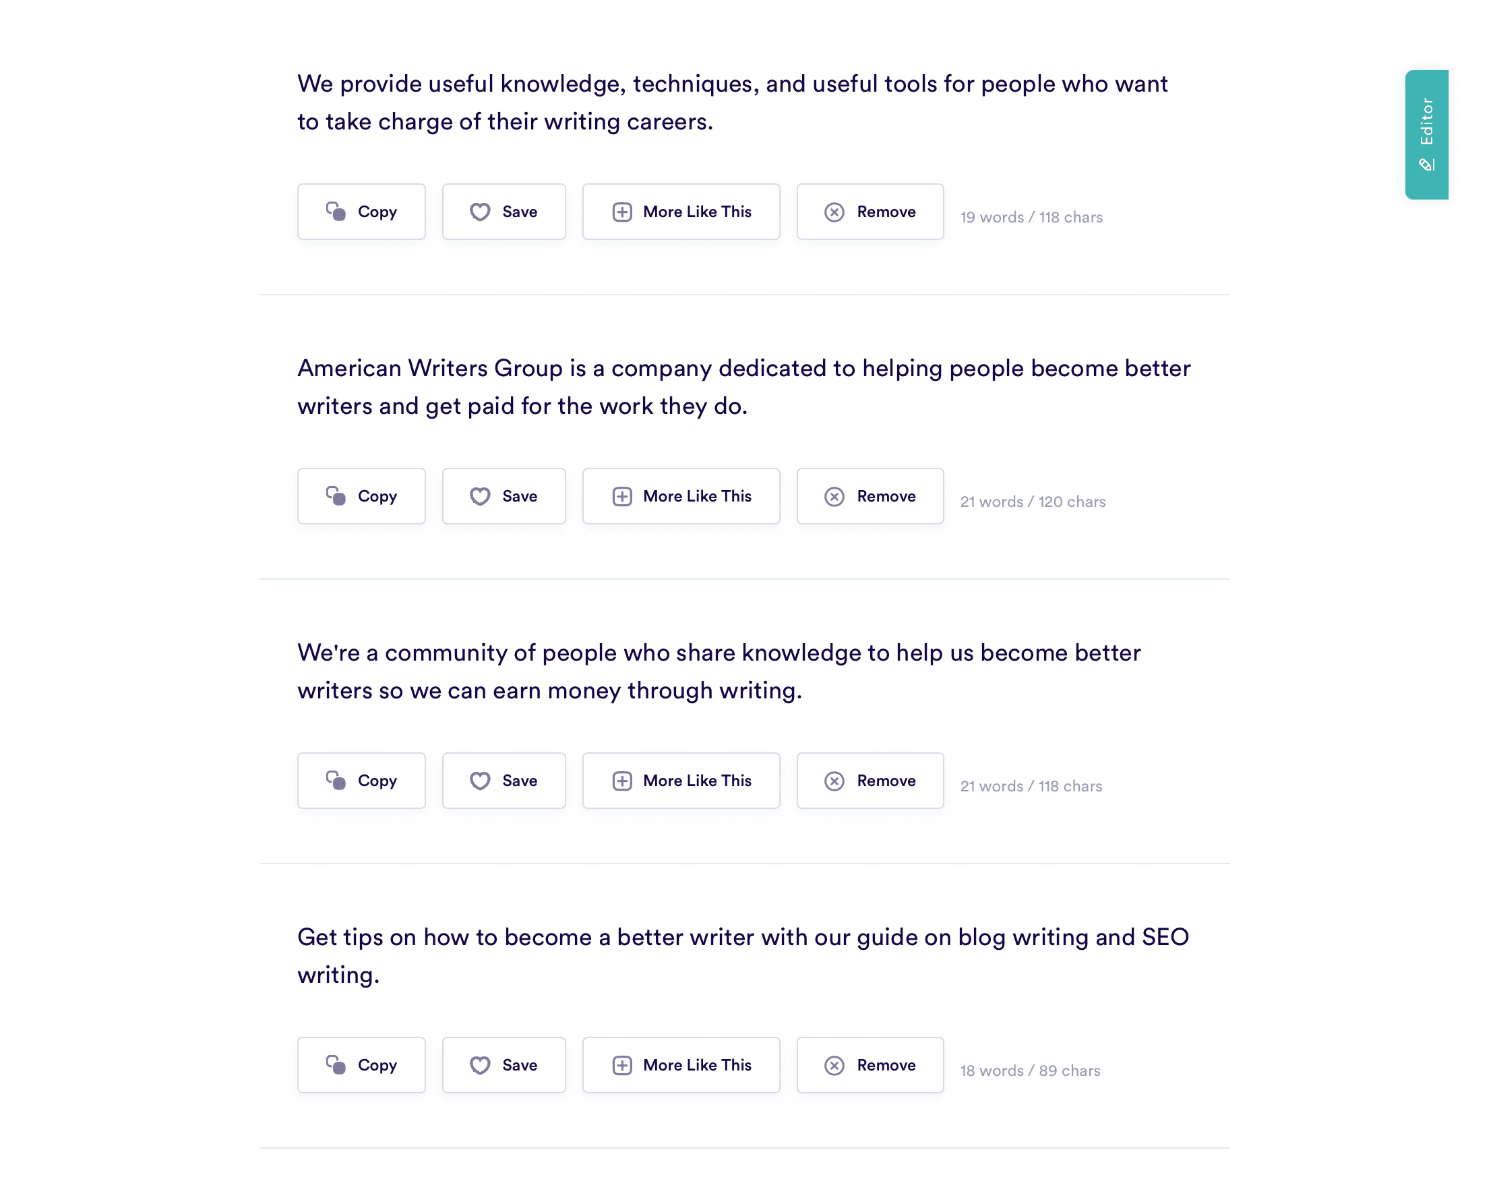Remove the community of people description
Screen dimensions: 1493x1177
tap(870, 781)
